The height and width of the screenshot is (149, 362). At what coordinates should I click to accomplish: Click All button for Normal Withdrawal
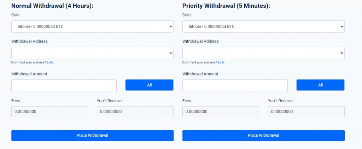click(x=150, y=85)
